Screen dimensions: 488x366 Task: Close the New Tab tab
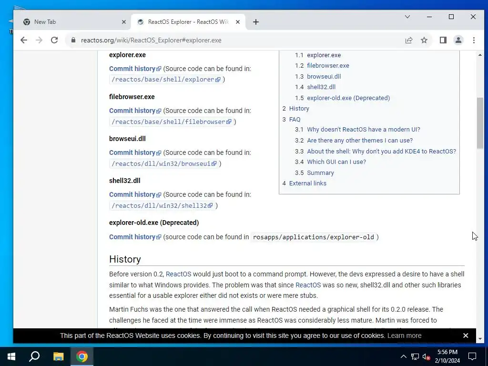coord(123,22)
